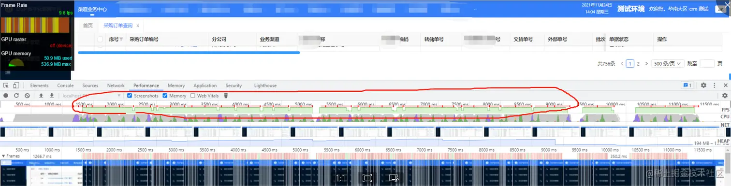This screenshot has height=186, width=731.
Task: Click the 1:1 actual size control
Action: pos(340,178)
